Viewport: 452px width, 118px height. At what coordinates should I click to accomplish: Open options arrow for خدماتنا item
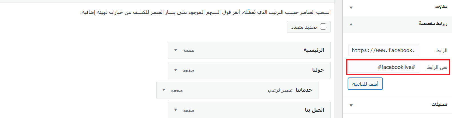pyautogui.click(x=164, y=90)
